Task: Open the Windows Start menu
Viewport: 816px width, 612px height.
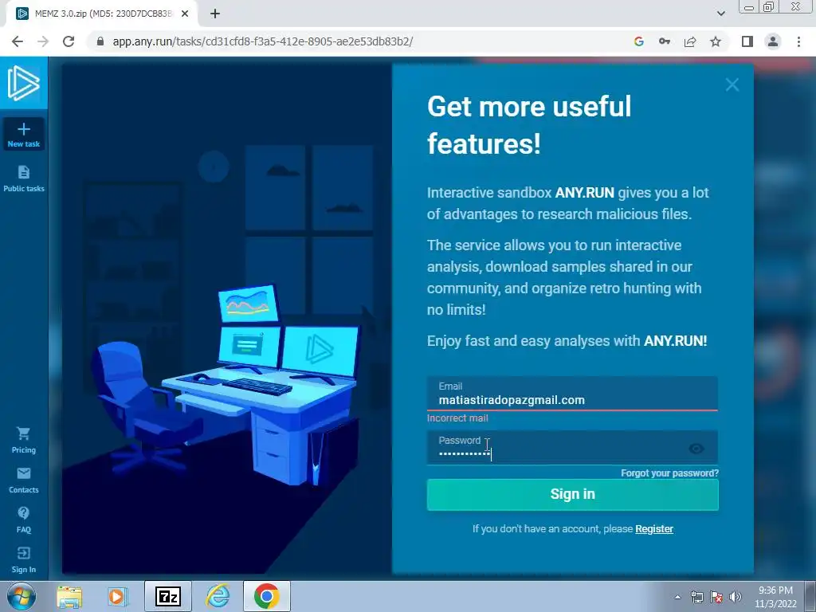Action: point(21,596)
